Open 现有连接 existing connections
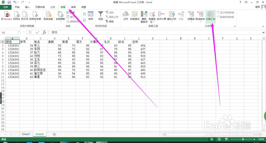266x143 pixels. click(48, 16)
